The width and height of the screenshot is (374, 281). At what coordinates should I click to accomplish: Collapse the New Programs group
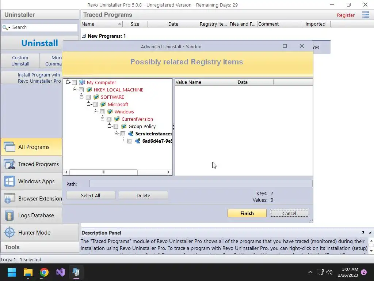tap(84, 36)
